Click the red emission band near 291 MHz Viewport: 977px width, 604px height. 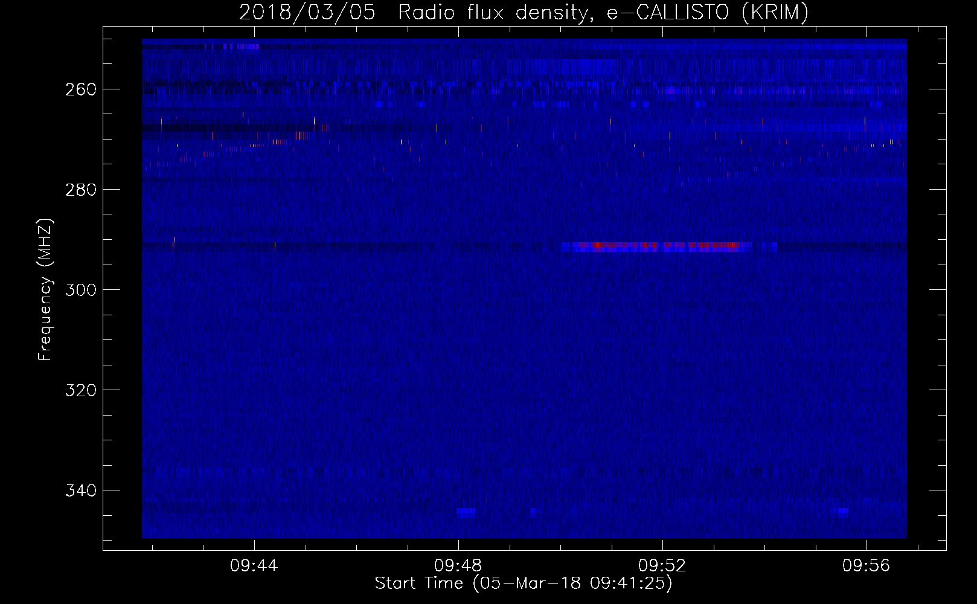point(656,246)
